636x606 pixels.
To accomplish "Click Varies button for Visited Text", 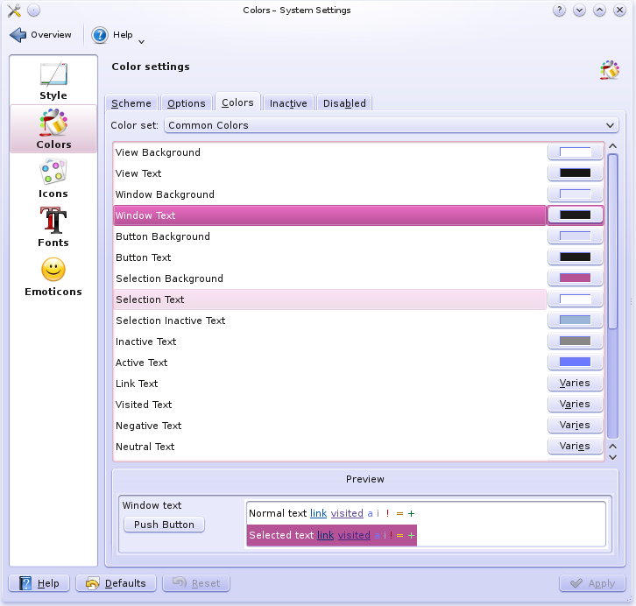I will click(576, 404).
